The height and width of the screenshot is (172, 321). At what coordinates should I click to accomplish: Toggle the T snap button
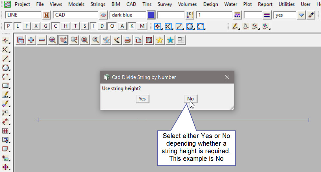[x=75, y=26]
